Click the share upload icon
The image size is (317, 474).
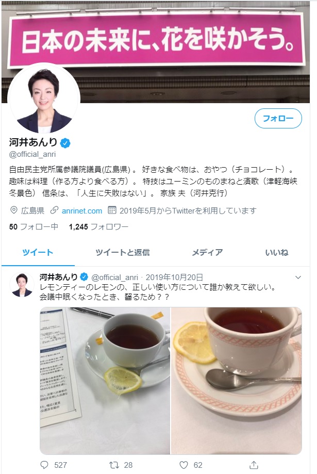click(x=254, y=465)
